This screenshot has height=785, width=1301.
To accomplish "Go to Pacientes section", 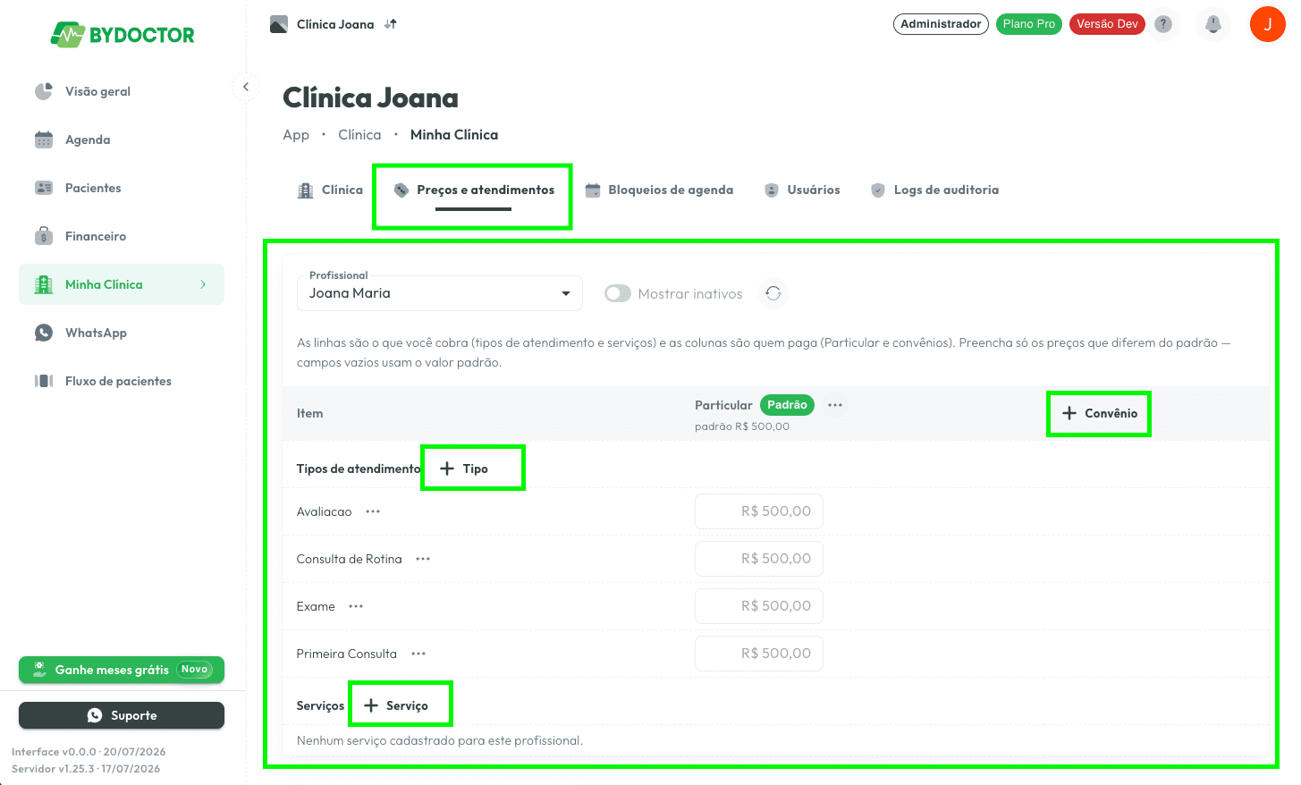I will coord(121,188).
